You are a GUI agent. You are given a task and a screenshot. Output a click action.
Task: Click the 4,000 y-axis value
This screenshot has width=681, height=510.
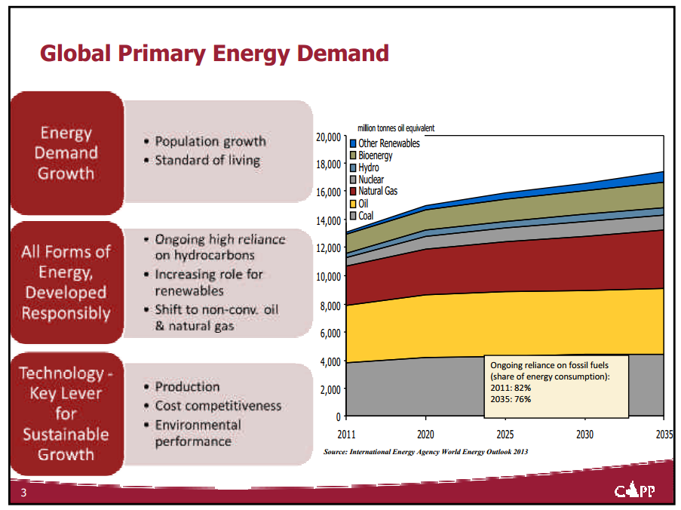pyautogui.click(x=330, y=362)
